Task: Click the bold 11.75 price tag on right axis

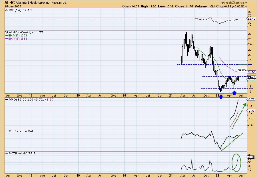Action: coord(252,77)
